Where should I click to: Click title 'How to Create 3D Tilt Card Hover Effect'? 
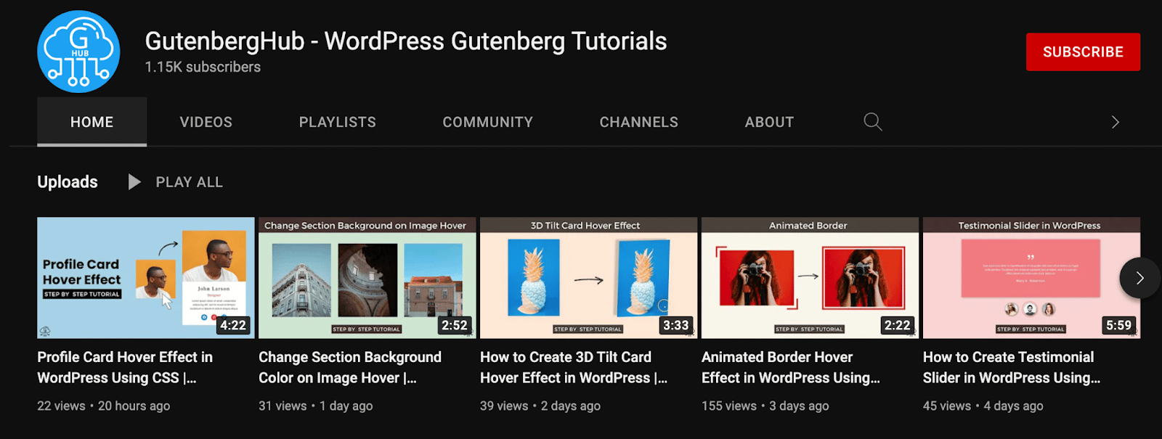(574, 367)
